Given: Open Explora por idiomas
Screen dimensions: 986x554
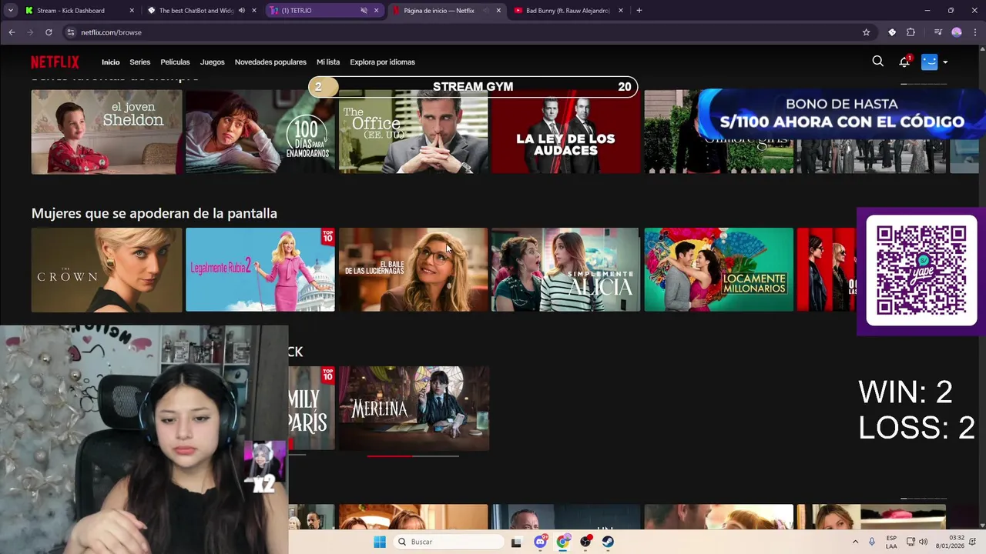Looking at the screenshot, I should tap(382, 62).
